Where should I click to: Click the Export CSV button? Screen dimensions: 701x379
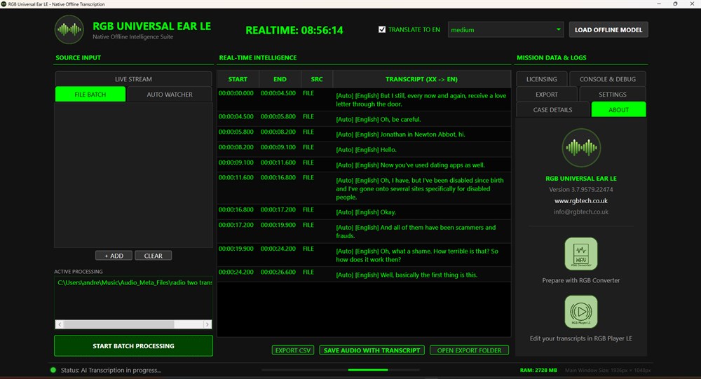[x=293, y=350]
